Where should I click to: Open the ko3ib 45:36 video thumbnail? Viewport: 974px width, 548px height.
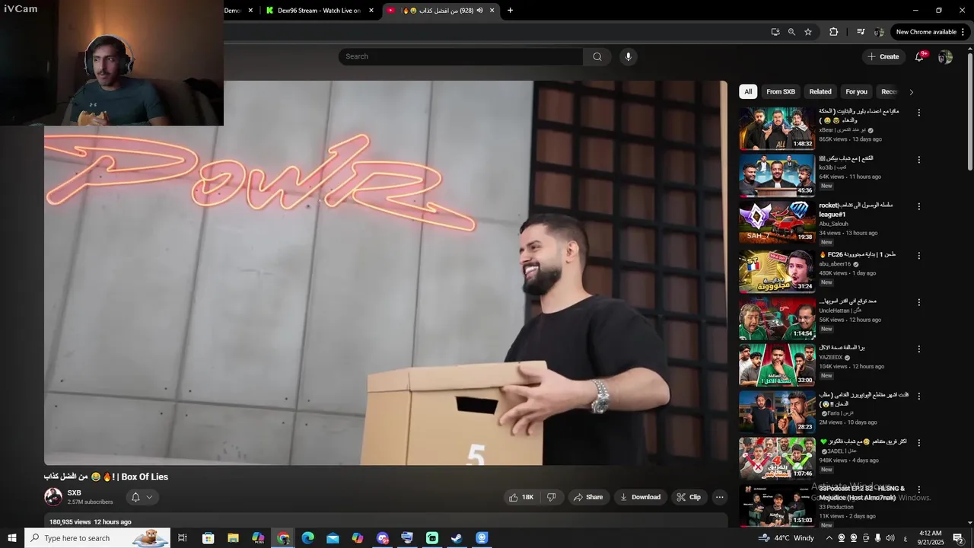click(x=777, y=175)
